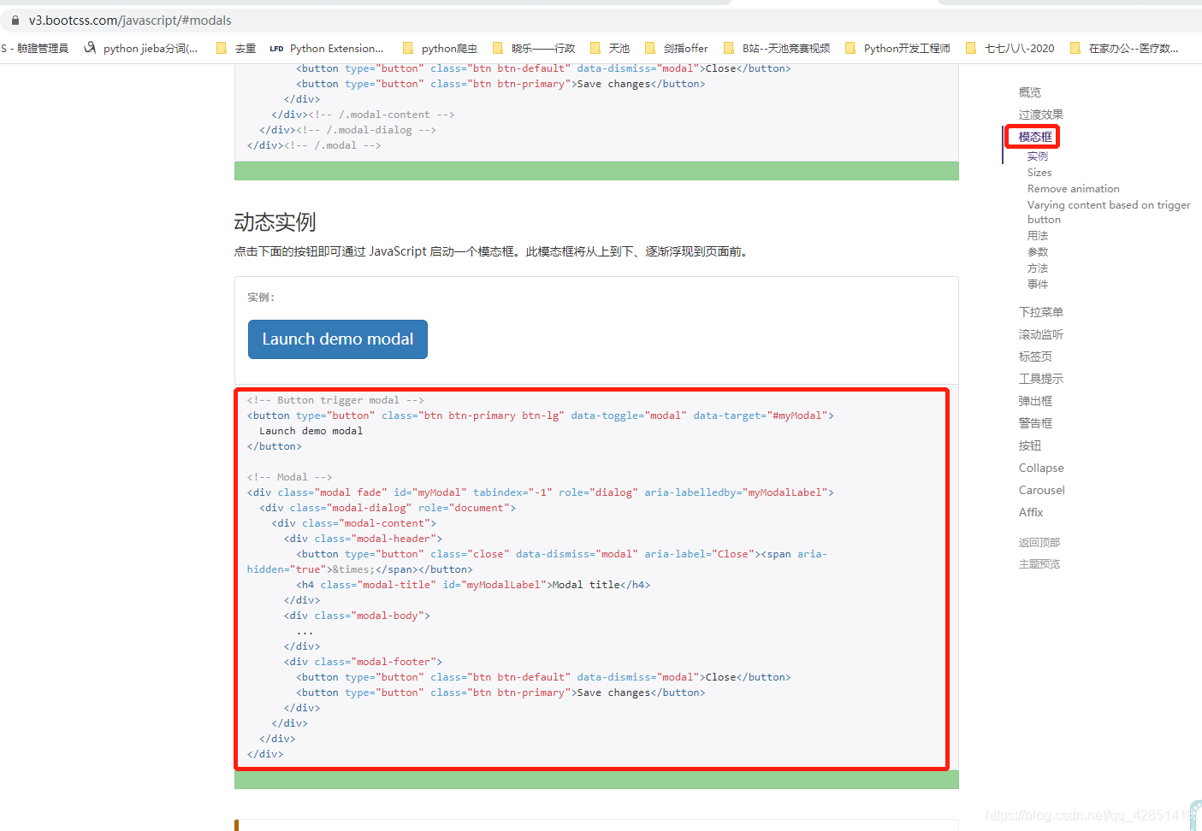
Task: Click 主题预览 theme preview link
Action: pos(1039,564)
